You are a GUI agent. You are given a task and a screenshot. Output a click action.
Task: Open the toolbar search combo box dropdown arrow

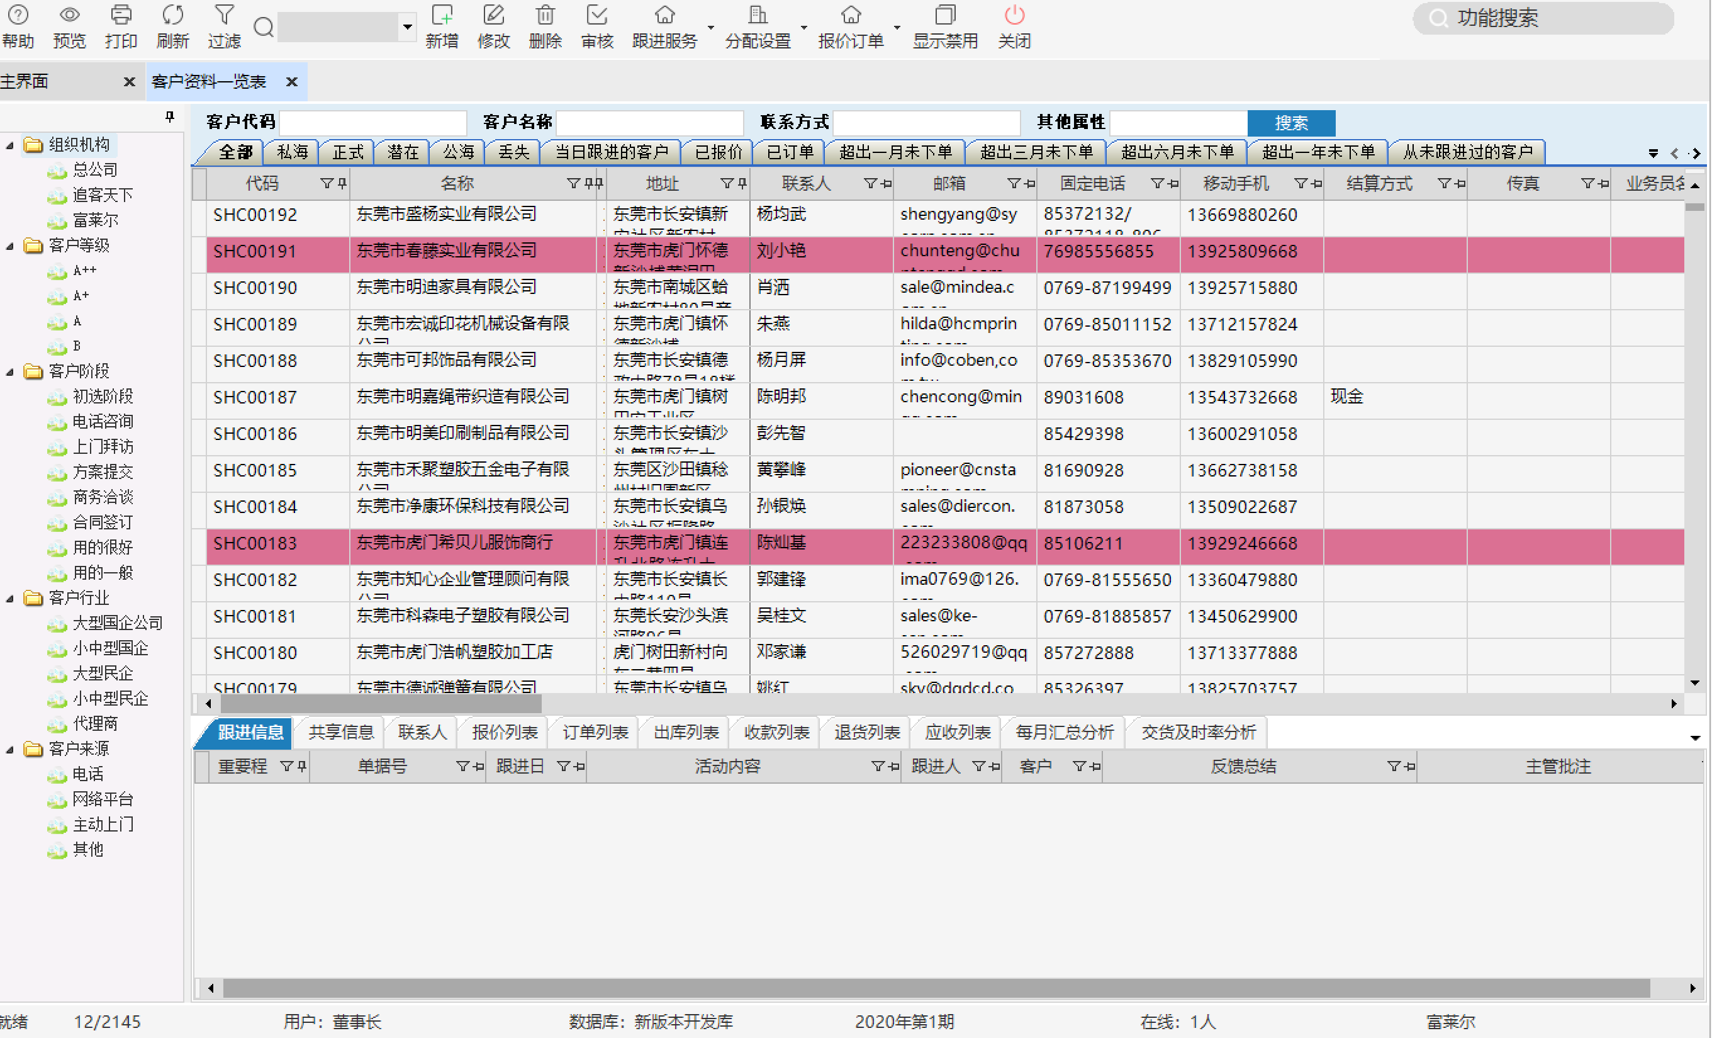click(408, 27)
